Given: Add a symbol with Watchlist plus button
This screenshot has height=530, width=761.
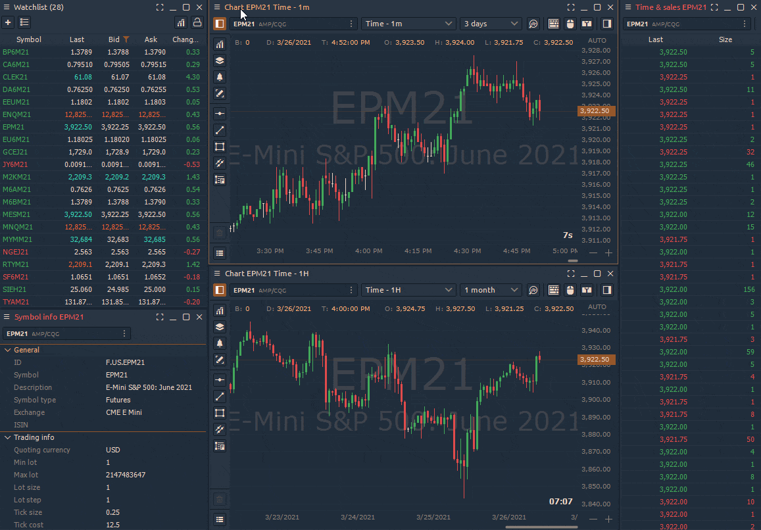Looking at the screenshot, I should pyautogui.click(x=8, y=22).
